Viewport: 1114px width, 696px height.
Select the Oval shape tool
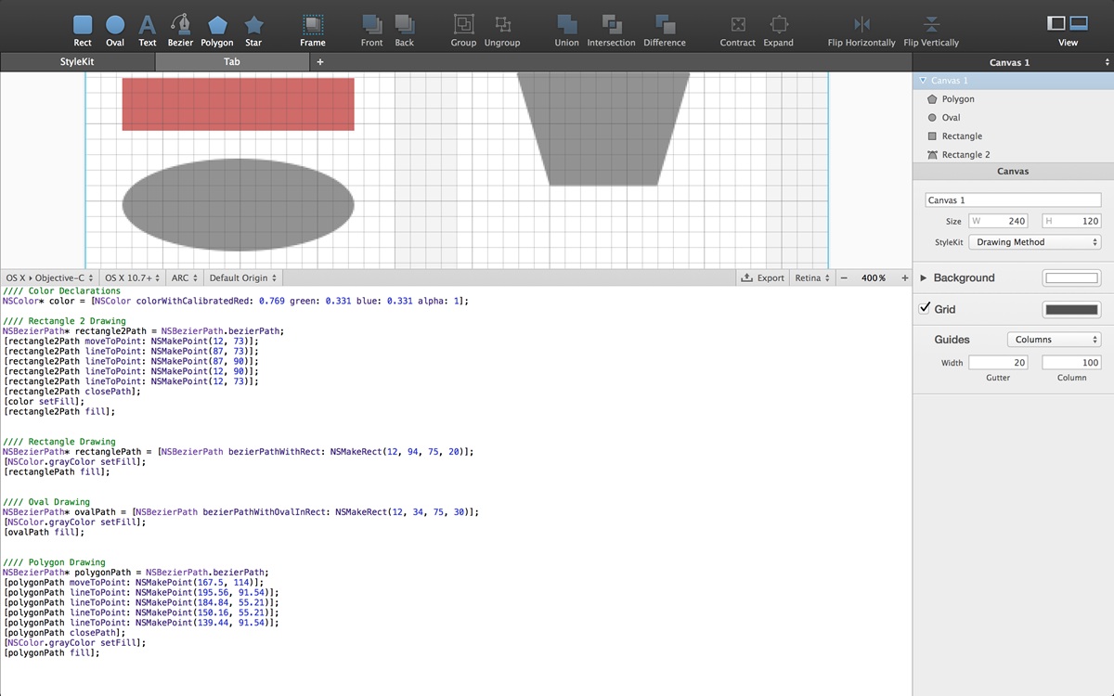(115, 31)
